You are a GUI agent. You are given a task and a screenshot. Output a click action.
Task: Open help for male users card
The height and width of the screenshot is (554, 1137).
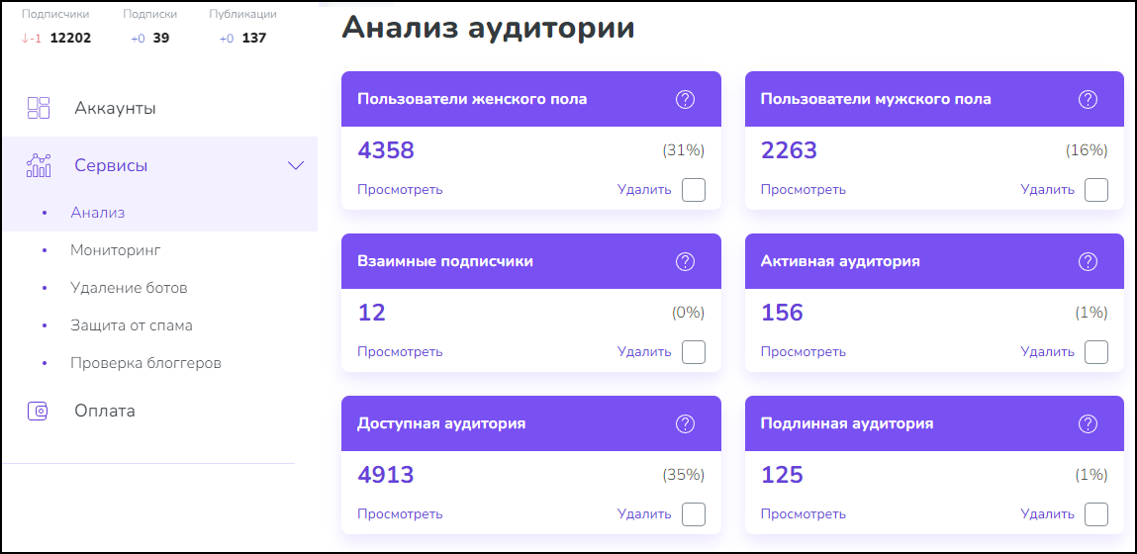pos(1088,99)
